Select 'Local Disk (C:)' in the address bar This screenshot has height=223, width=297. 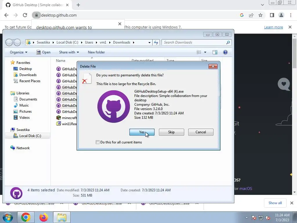click(67, 42)
